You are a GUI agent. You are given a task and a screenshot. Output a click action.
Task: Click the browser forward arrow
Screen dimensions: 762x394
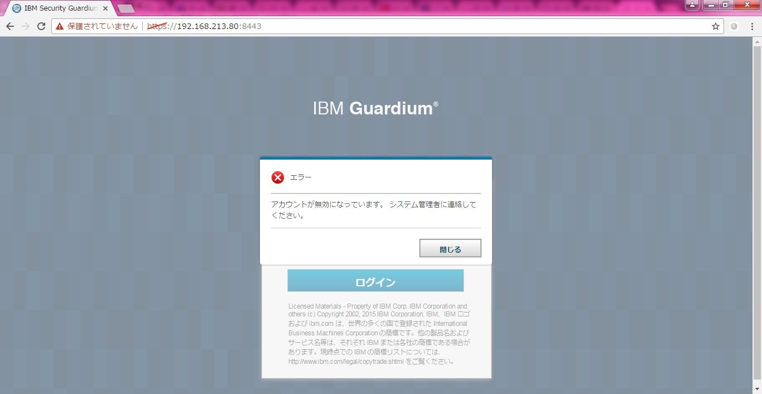click(x=26, y=26)
